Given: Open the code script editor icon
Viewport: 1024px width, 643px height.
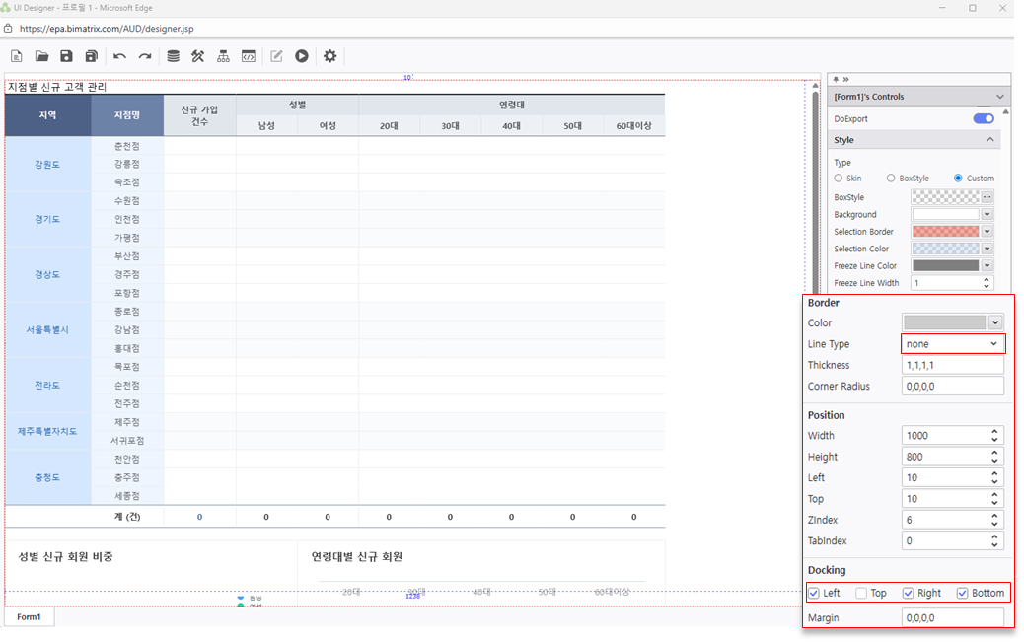Looking at the screenshot, I should (x=249, y=56).
